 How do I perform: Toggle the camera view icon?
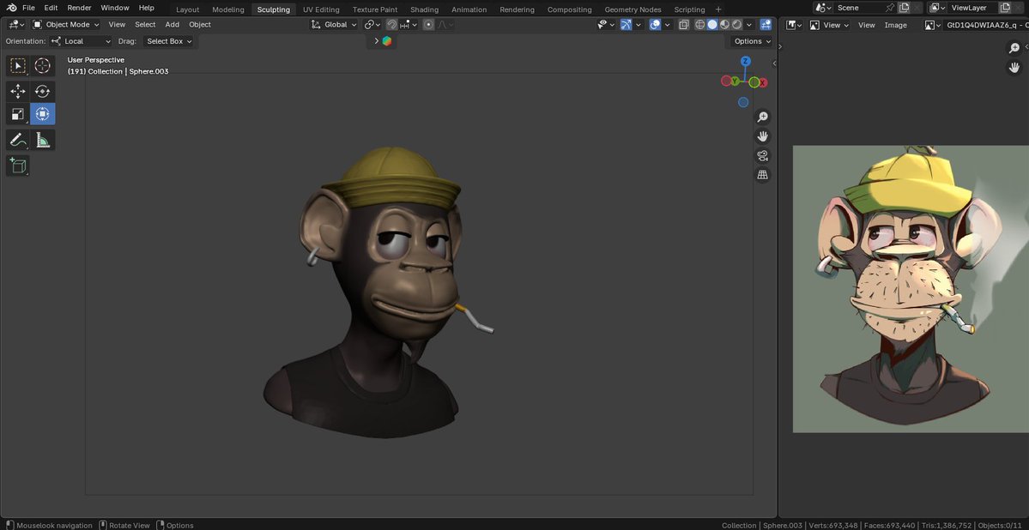click(x=763, y=155)
